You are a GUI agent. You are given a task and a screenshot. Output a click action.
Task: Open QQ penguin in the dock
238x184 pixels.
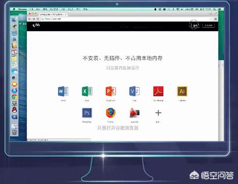[x=14, y=110]
